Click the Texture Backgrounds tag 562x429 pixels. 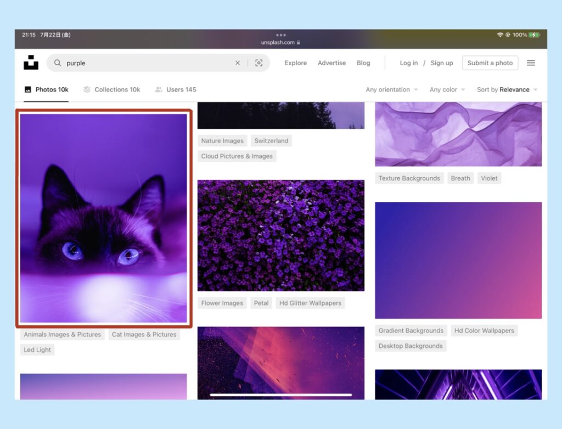409,178
